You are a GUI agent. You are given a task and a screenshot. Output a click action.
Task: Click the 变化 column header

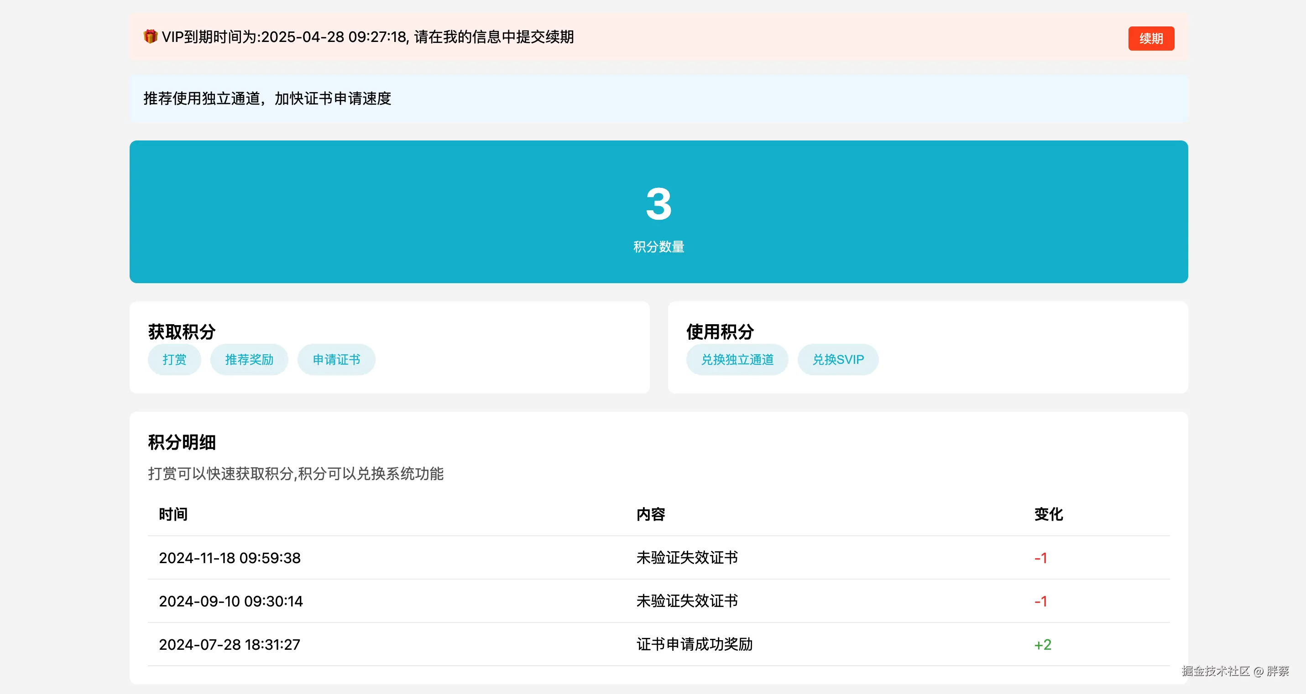pyautogui.click(x=1048, y=514)
